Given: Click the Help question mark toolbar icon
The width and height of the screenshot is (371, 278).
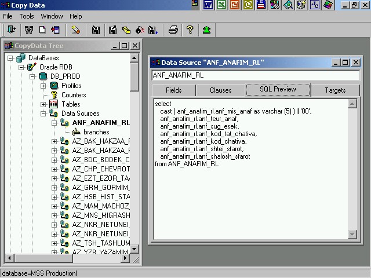Looking at the screenshot, I should point(190,30).
